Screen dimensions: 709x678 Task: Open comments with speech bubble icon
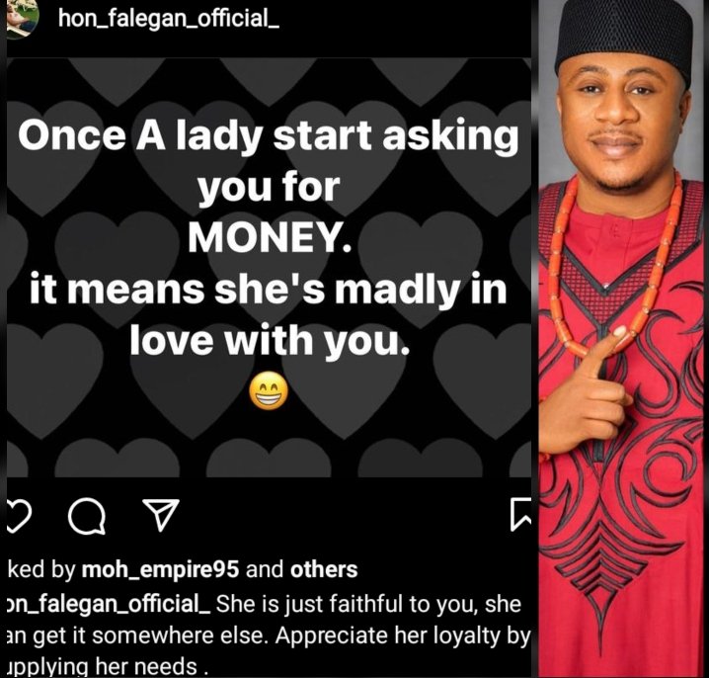point(87,516)
